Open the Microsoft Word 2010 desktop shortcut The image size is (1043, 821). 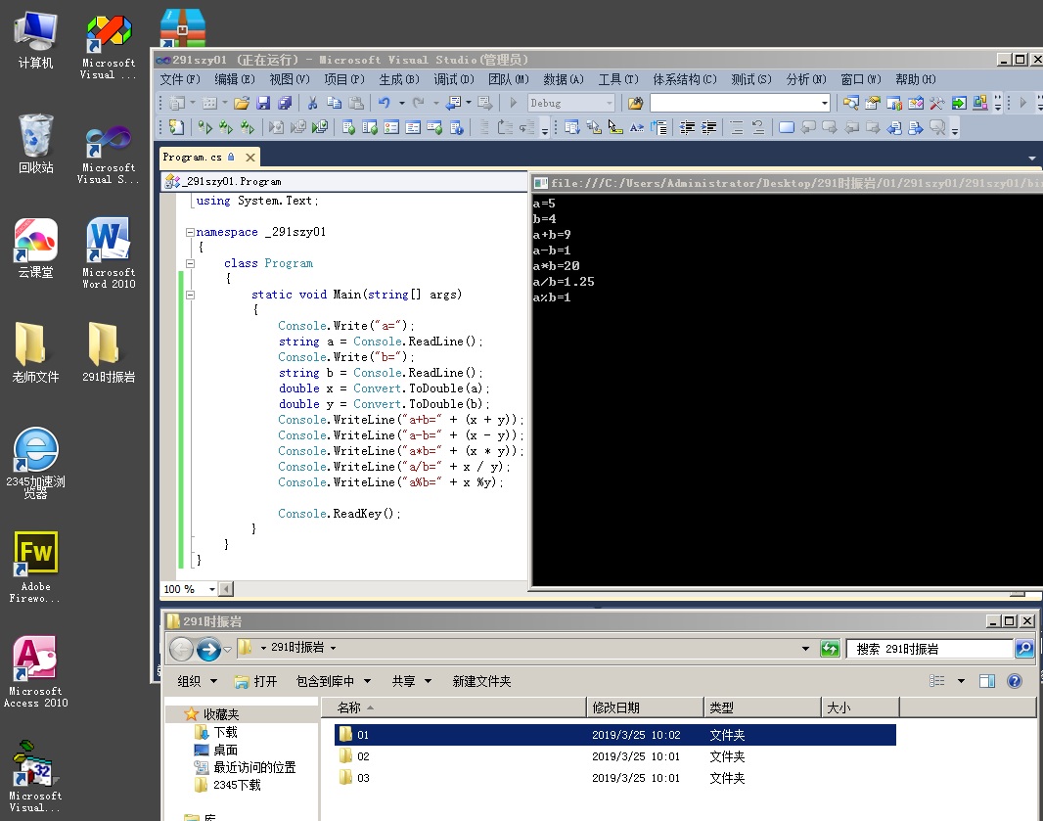[109, 252]
